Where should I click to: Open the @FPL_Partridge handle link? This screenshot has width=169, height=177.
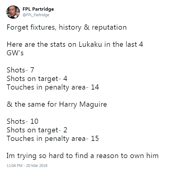tap(36, 15)
